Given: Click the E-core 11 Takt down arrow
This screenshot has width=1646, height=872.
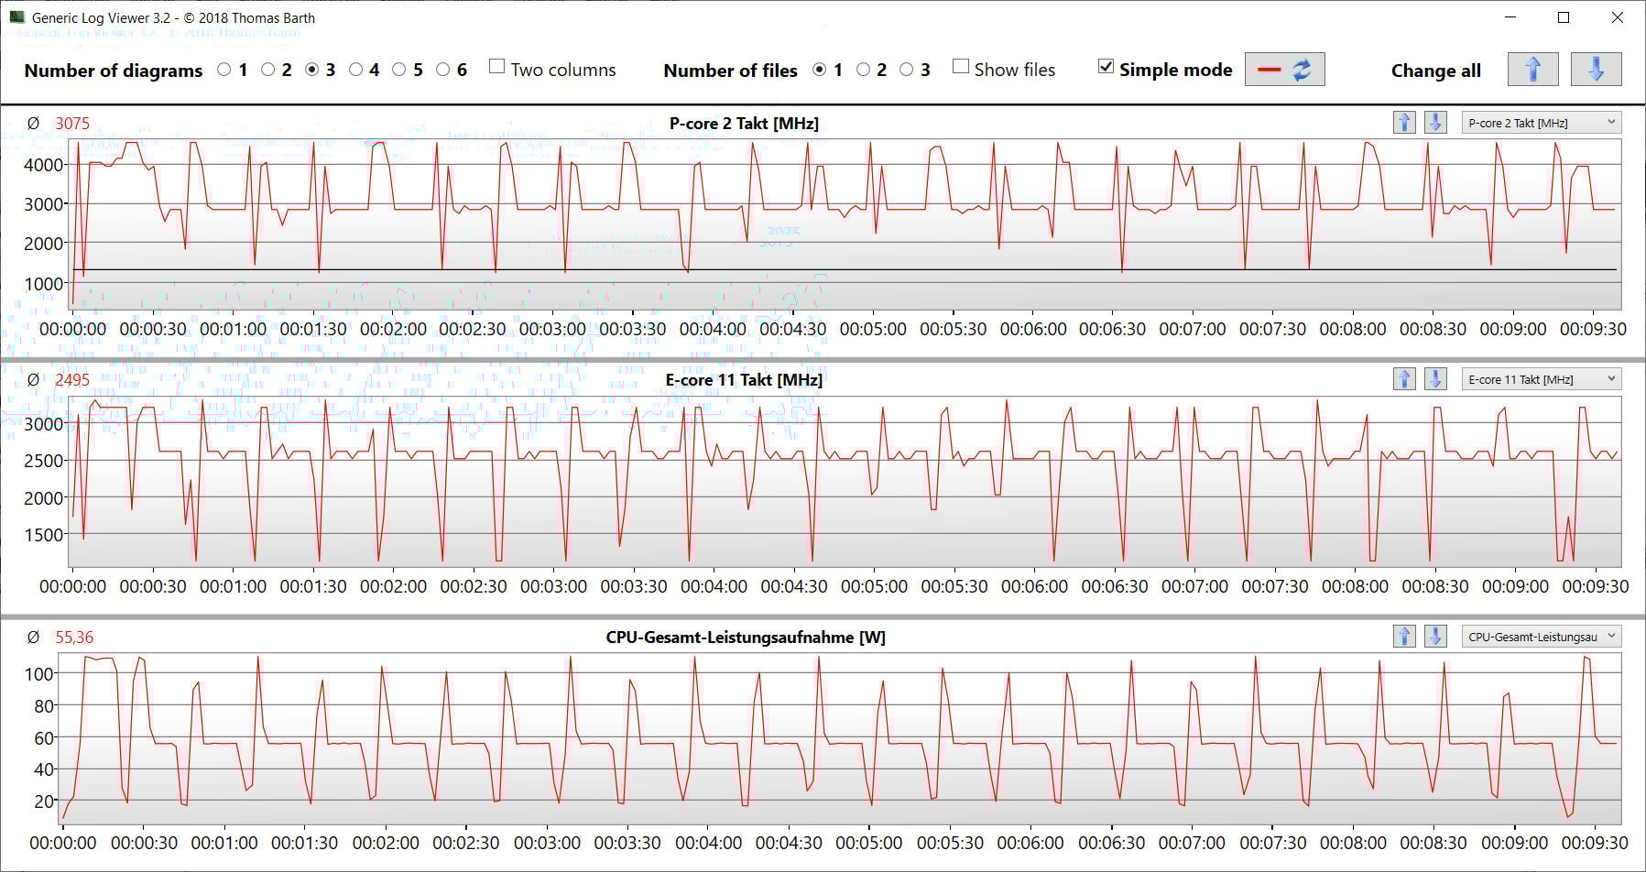Looking at the screenshot, I should click(1435, 379).
